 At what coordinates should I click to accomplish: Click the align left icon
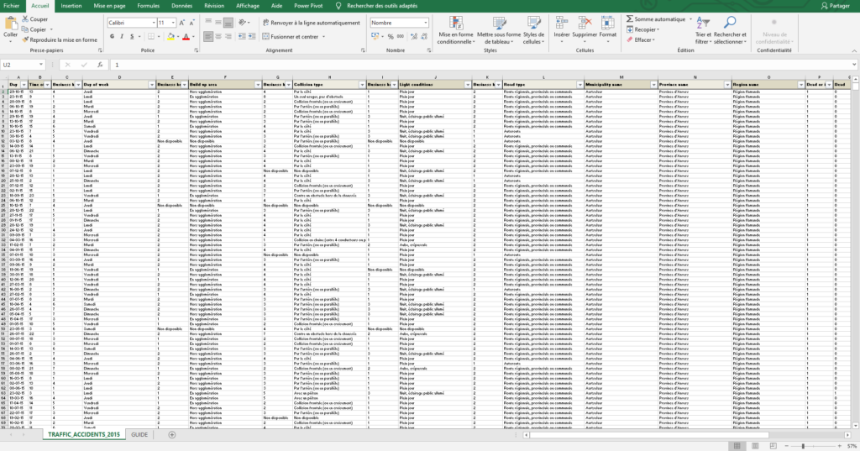tap(208, 37)
